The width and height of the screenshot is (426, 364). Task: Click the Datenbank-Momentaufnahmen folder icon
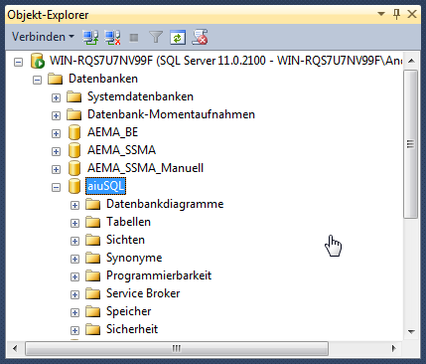pos(73,114)
